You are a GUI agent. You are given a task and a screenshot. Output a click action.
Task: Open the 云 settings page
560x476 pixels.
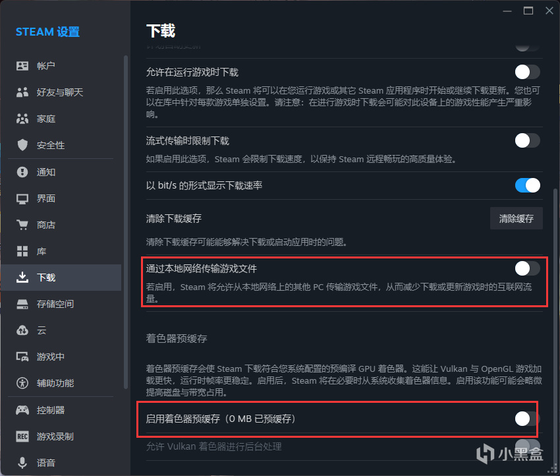[x=61, y=330]
